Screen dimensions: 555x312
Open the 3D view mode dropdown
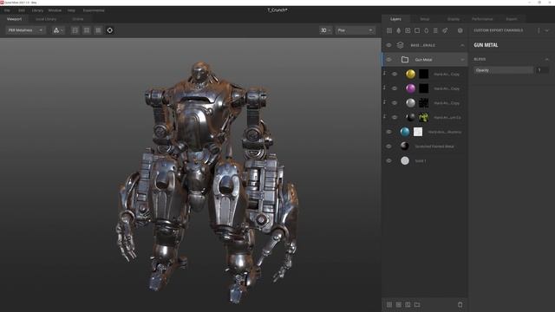(326, 30)
